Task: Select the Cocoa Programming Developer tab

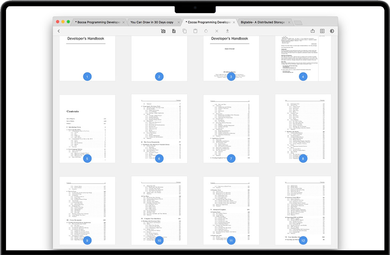Action: point(208,22)
